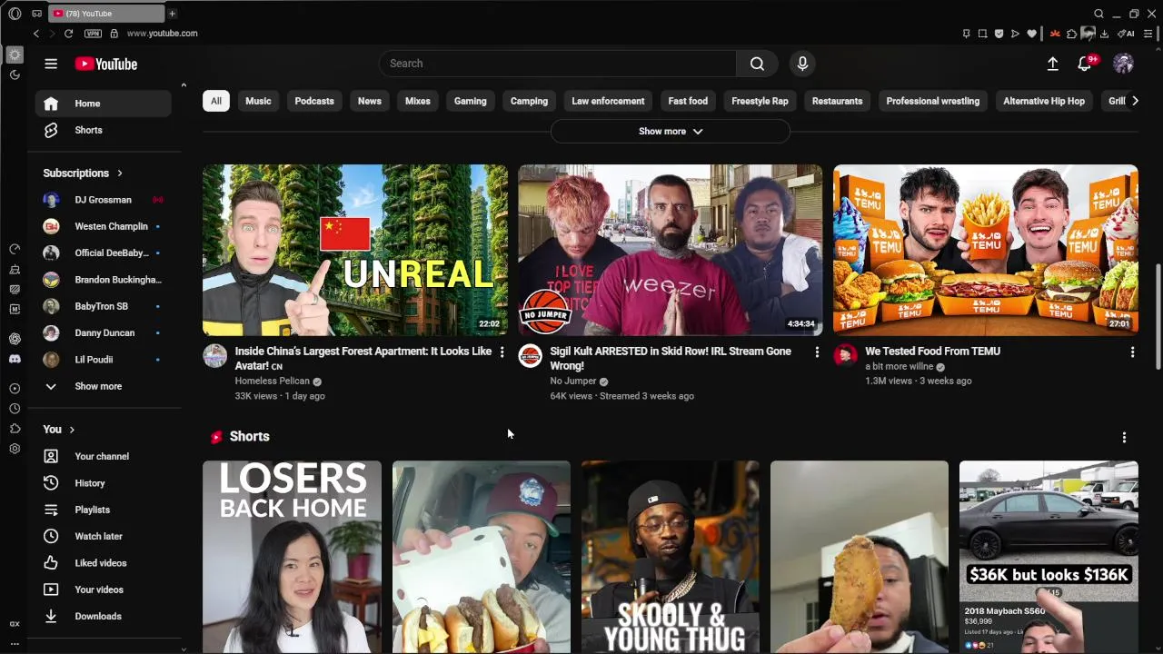Image resolution: width=1163 pixels, height=654 pixels.
Task: Open the AI assistant toolbar button
Action: point(1126,34)
